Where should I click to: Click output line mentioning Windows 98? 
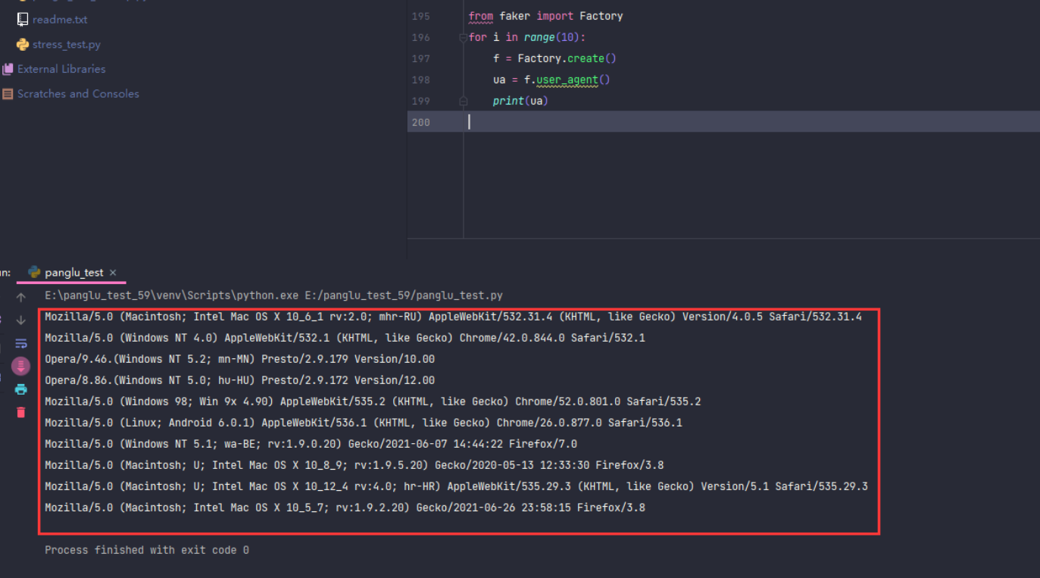point(373,401)
